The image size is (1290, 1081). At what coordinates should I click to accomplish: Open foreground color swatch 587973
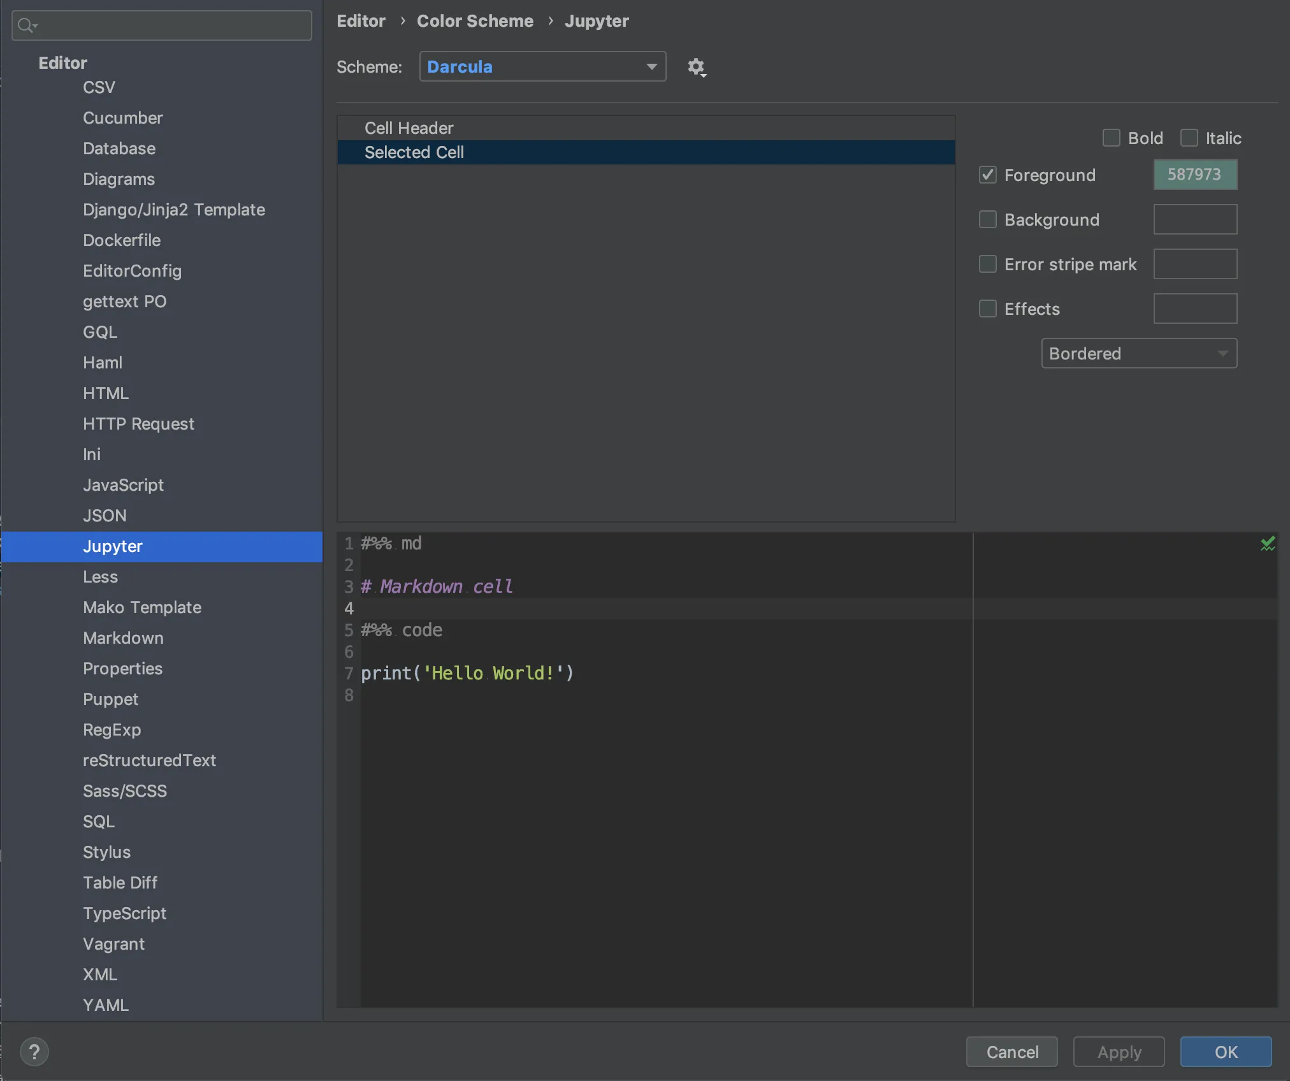point(1194,175)
